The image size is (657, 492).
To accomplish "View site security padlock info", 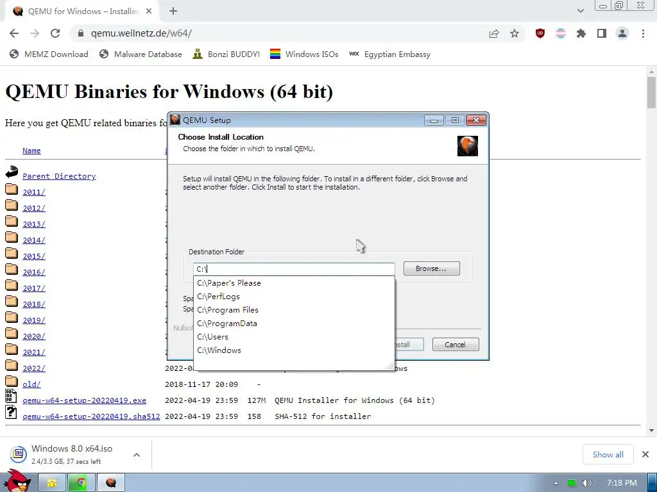I will 81,33.
